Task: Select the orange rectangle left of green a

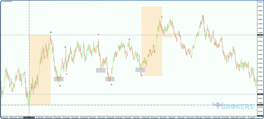Action: pyautogui.click(x=40, y=70)
